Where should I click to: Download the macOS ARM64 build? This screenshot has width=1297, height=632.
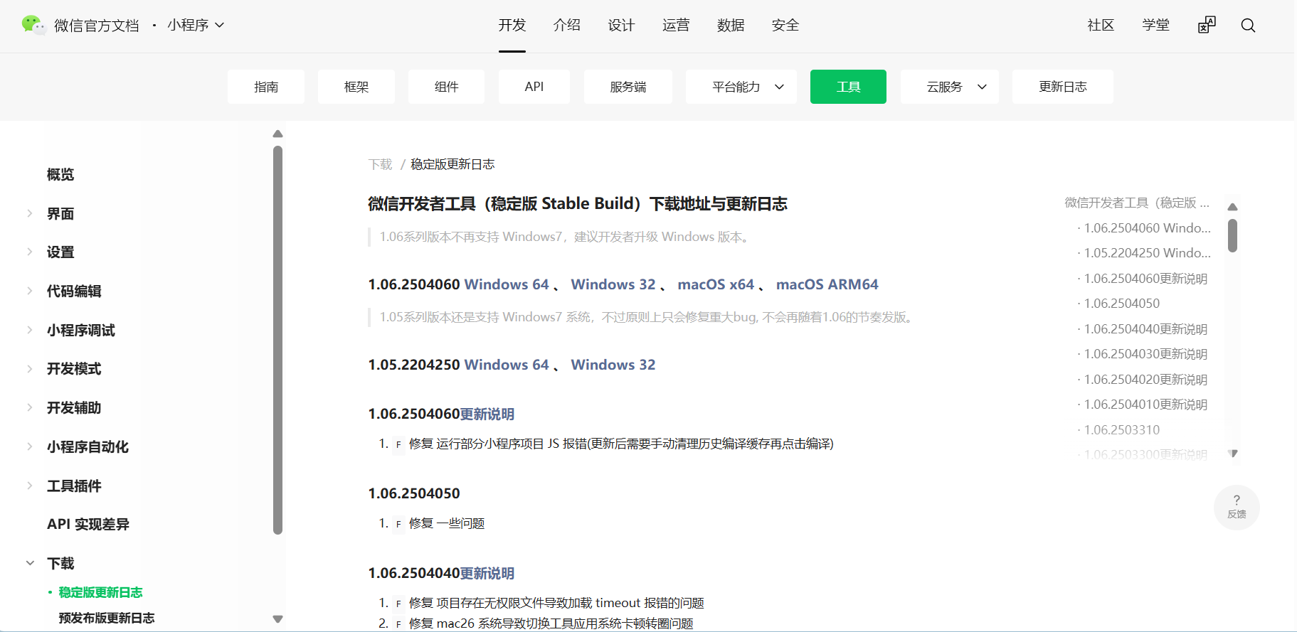click(x=827, y=284)
